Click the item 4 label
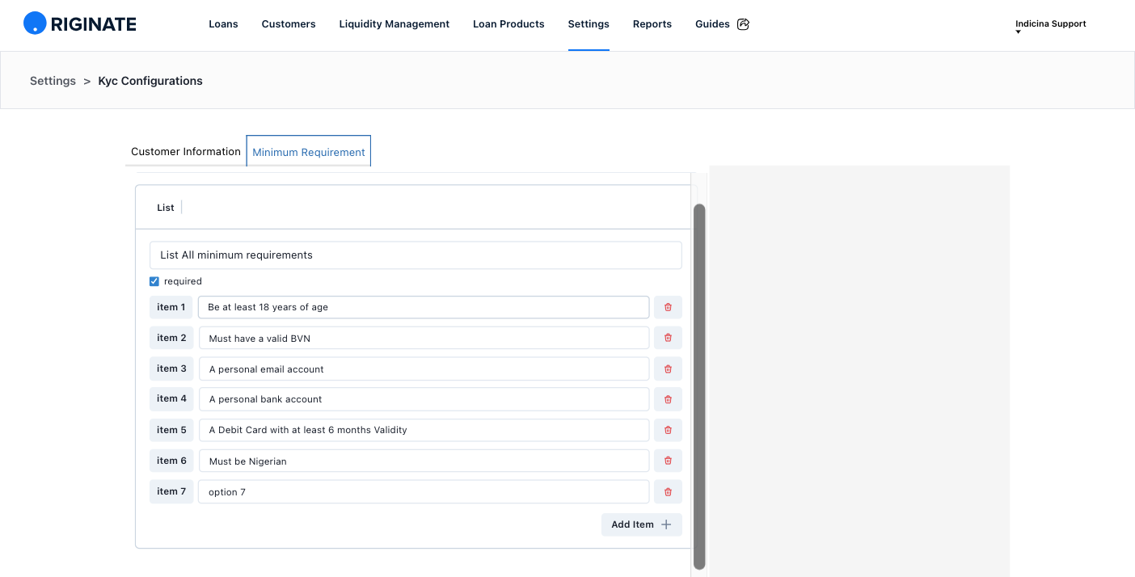Viewport: 1135px width, 577px height. point(171,399)
